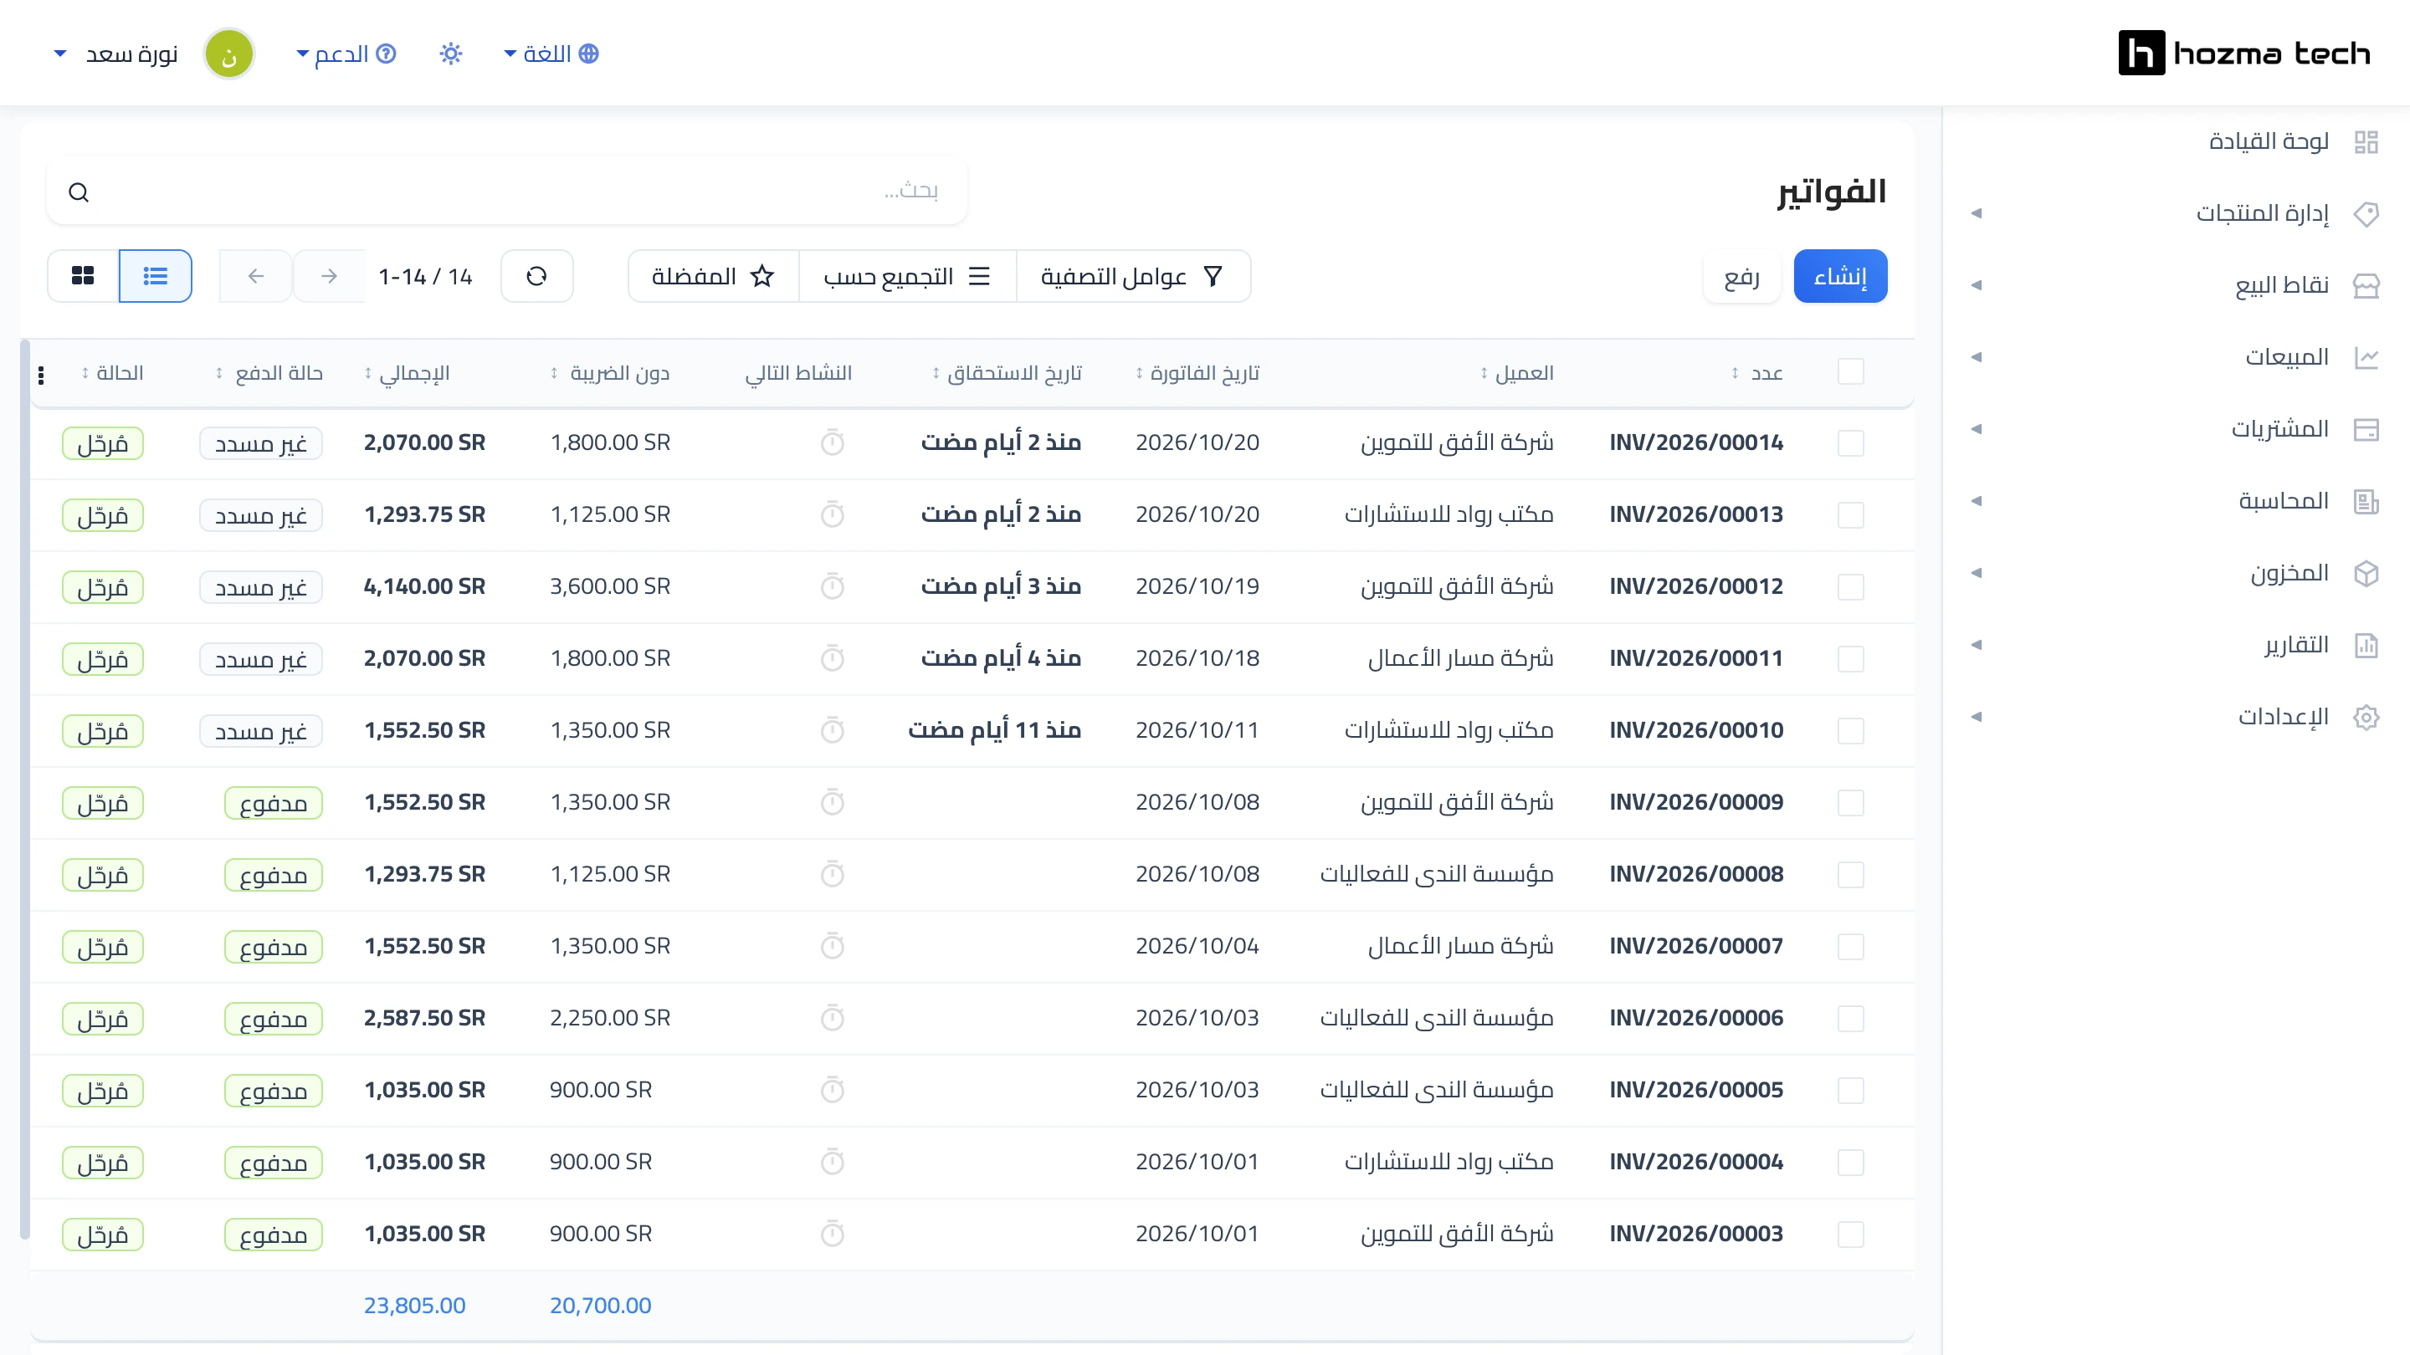2410x1355 pixels.
Task: Check the box for INV/2026/00010
Action: (x=1850, y=730)
